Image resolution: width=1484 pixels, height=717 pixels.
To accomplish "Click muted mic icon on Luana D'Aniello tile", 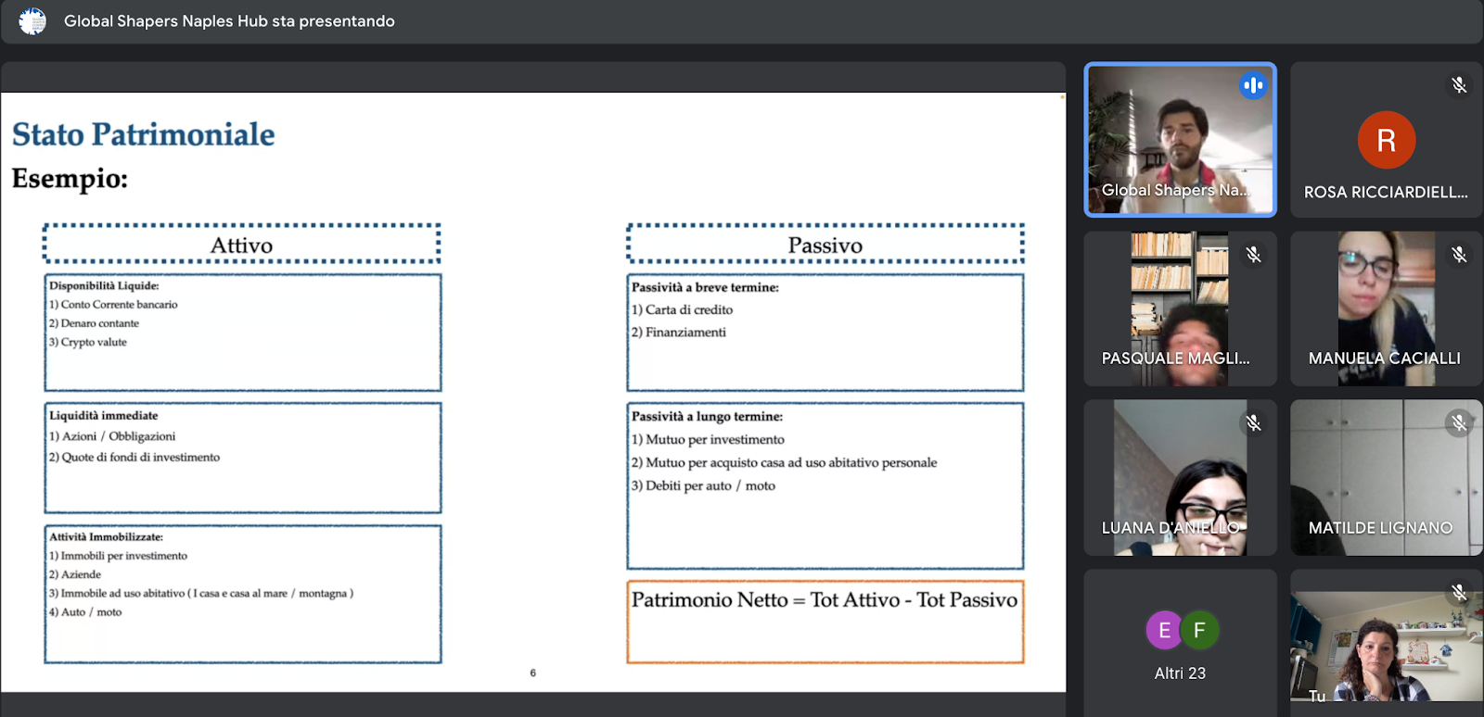I will (1253, 423).
